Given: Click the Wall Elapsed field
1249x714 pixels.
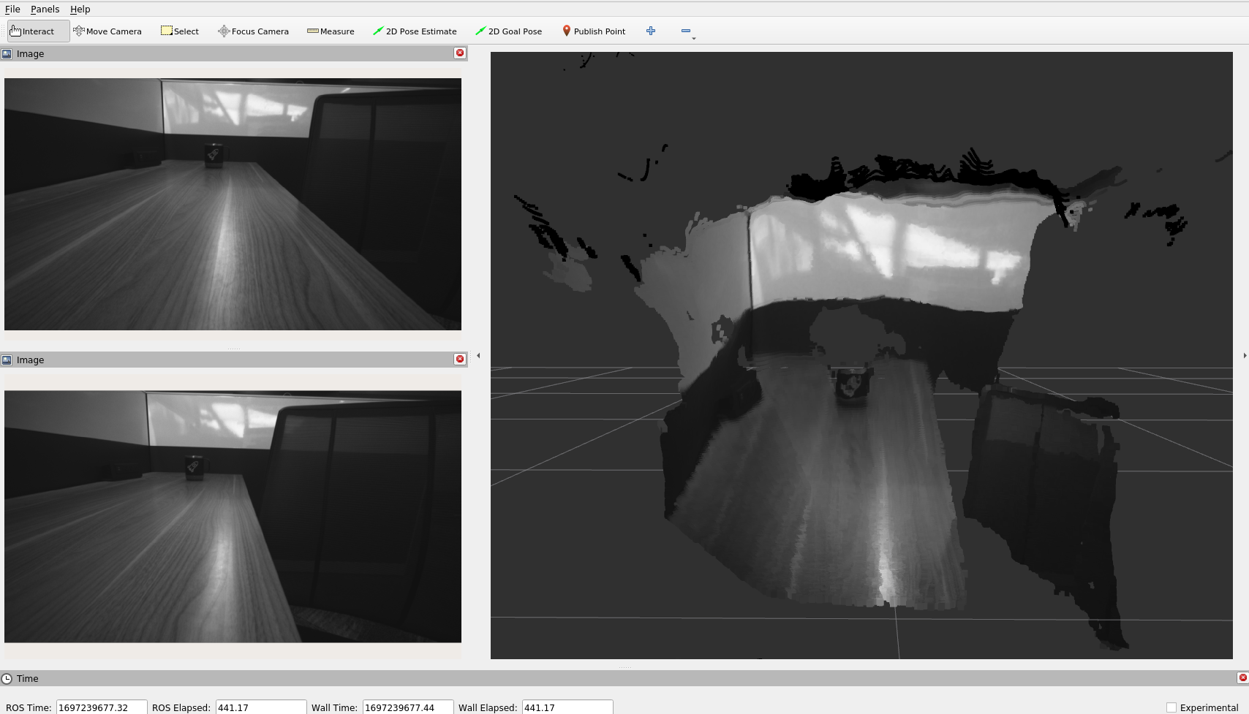Looking at the screenshot, I should (567, 707).
